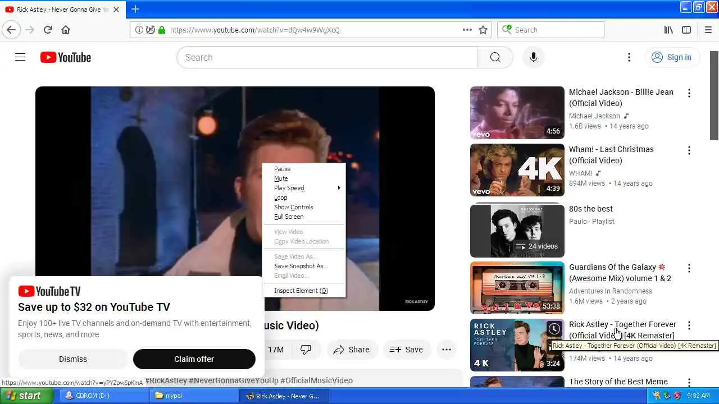Click the site information icon in the address bar
The image size is (719, 404).
pyautogui.click(x=139, y=30)
